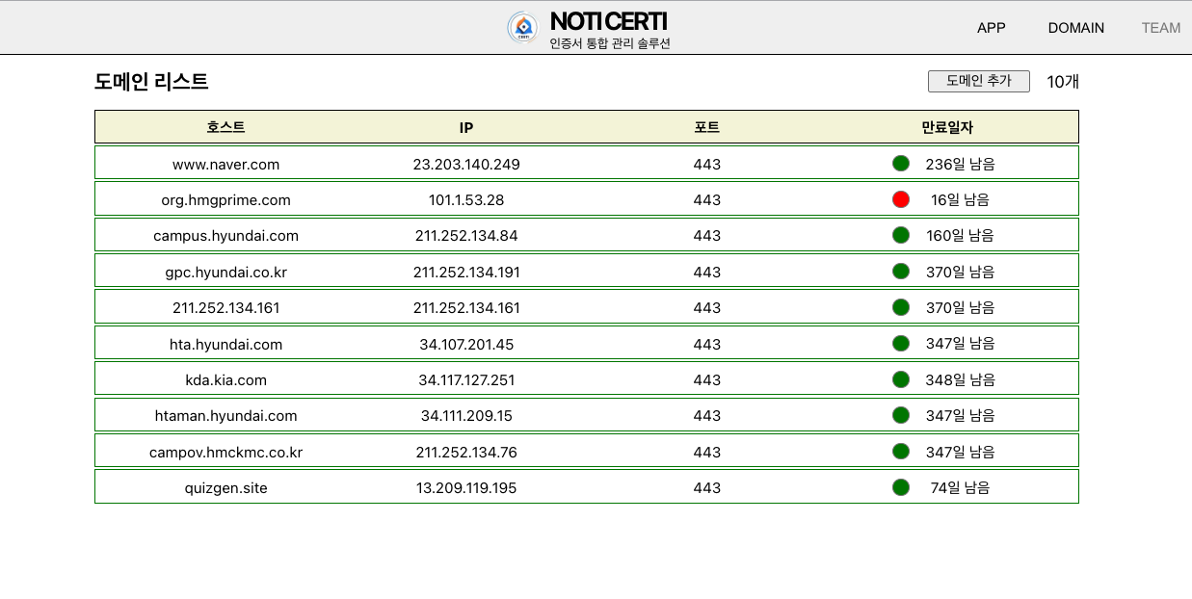Click green status dot for www.naver.com
The width and height of the screenshot is (1192, 599).
click(901, 163)
